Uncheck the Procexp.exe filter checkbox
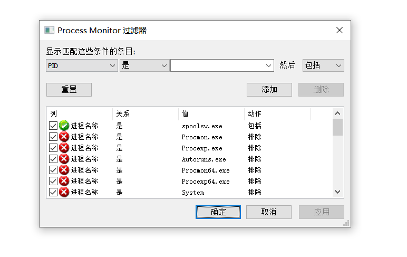Image resolution: width=407 pixels, height=257 pixels. coord(53,148)
